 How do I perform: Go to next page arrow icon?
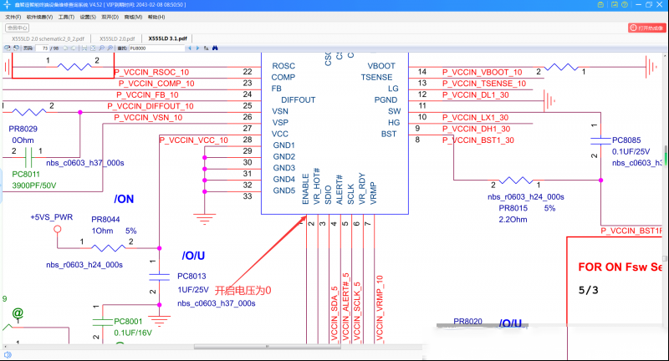[74, 48]
